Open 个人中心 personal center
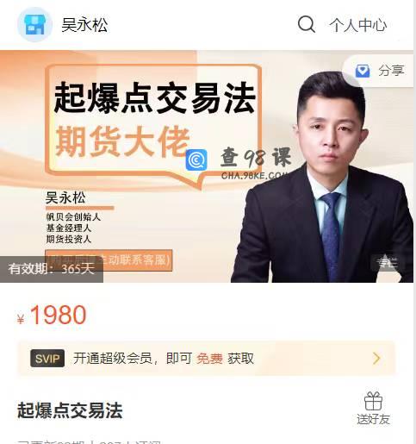The height and width of the screenshot is (444, 416). (358, 25)
